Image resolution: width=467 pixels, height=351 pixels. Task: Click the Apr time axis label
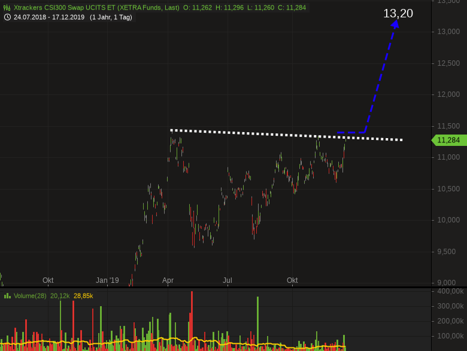(x=168, y=280)
